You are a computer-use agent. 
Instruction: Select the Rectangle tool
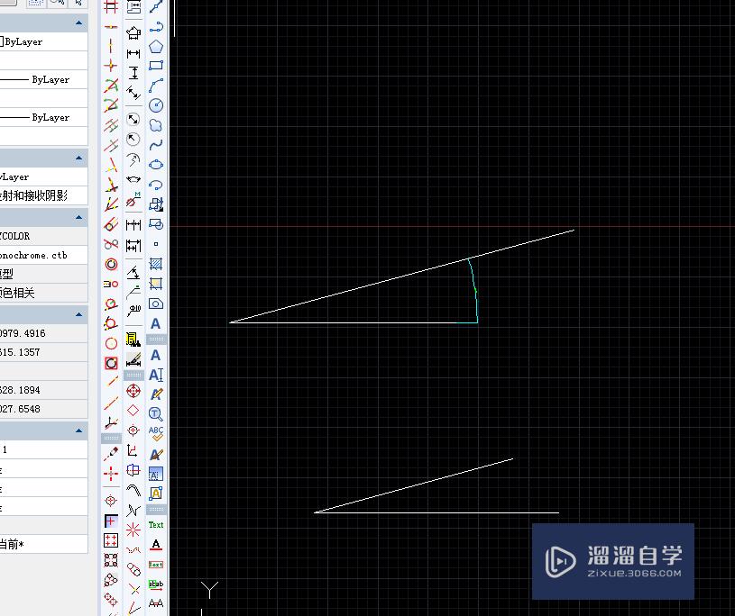point(155,66)
